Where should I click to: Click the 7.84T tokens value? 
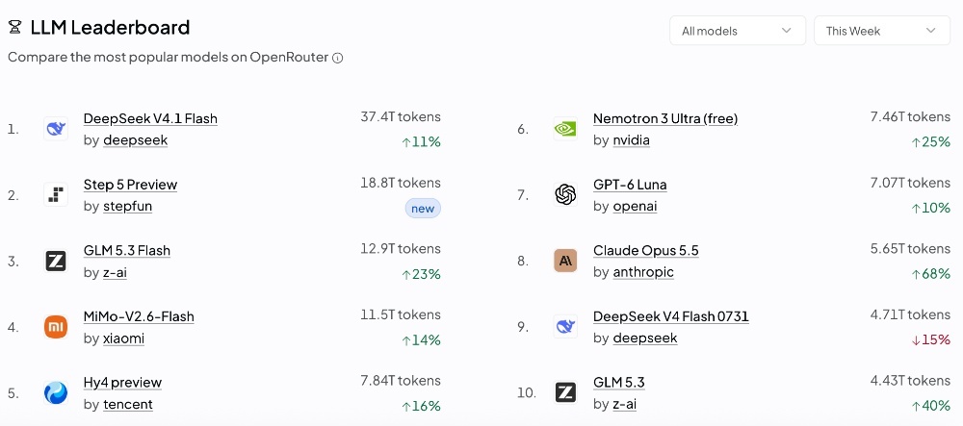click(401, 381)
